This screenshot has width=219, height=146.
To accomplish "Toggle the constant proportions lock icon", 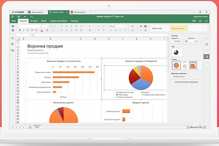I will [x=186, y=41].
